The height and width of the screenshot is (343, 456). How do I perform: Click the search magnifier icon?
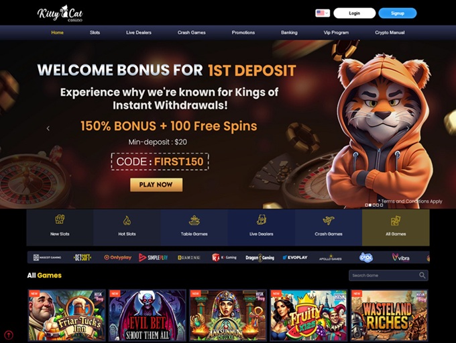(x=422, y=275)
